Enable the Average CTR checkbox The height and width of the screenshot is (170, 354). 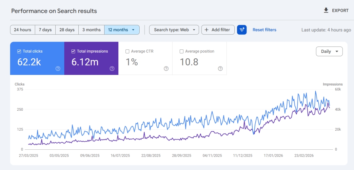127,51
